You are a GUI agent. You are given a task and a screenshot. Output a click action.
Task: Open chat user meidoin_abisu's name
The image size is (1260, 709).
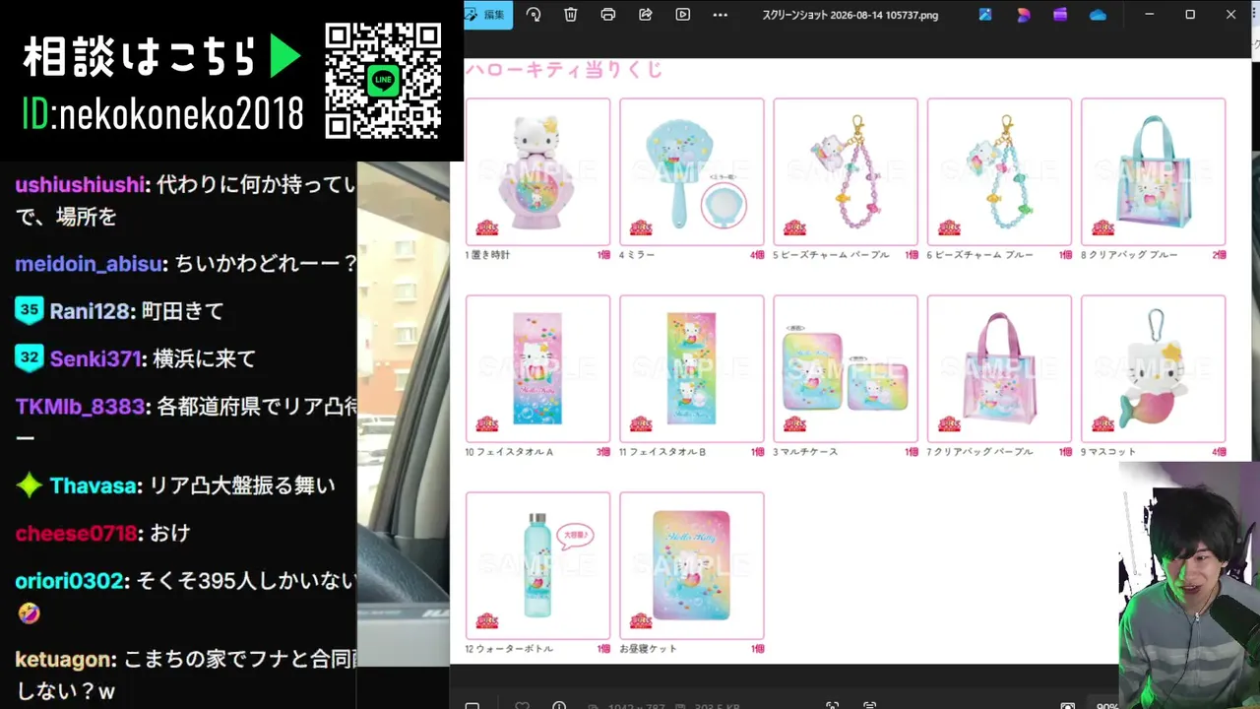click(x=89, y=264)
